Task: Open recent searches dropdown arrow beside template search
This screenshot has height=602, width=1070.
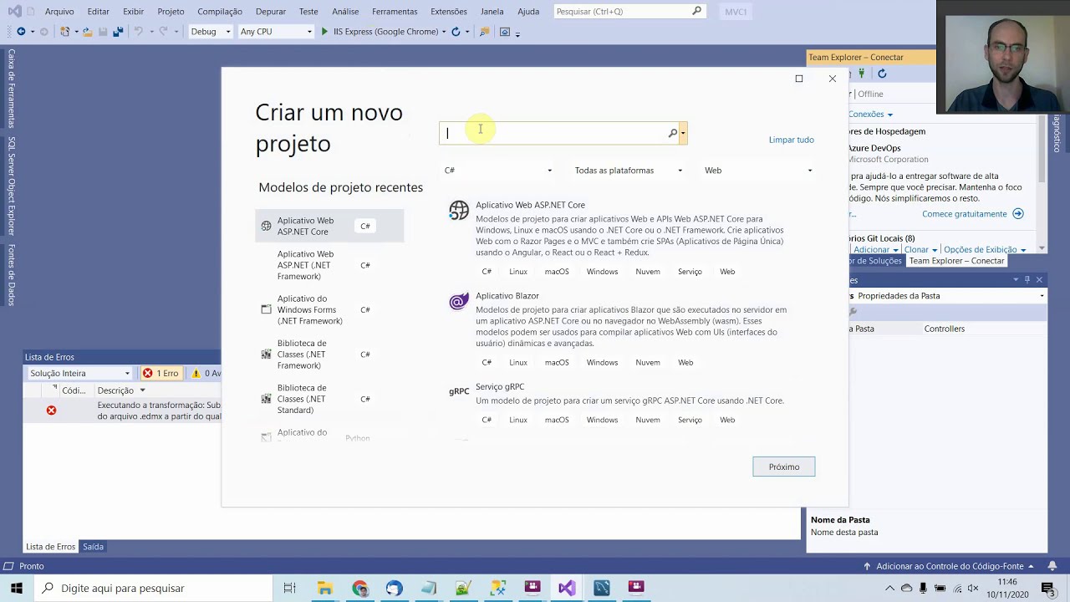Action: pyautogui.click(x=683, y=133)
